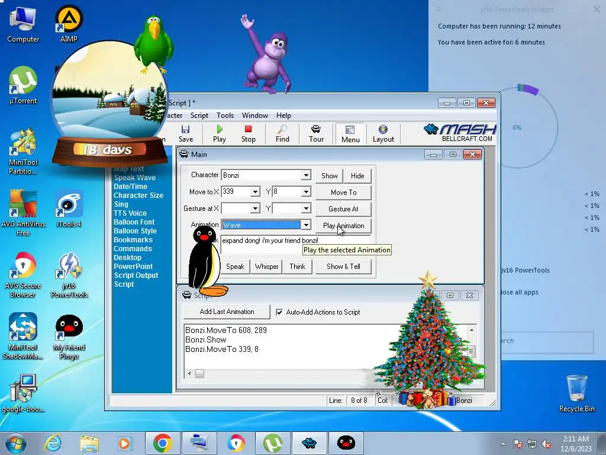This screenshot has height=455, width=606.
Task: Open the Gesture at Y dropdown arrow
Action: click(x=306, y=209)
